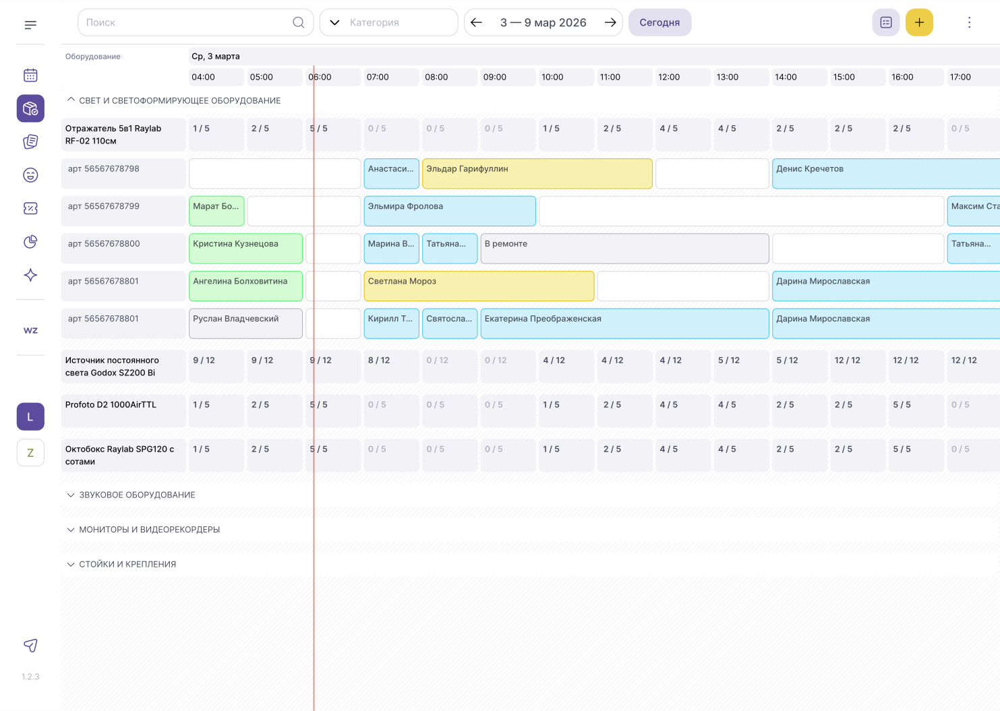Open the calendar icon in sidebar
1000x711 pixels.
[x=30, y=75]
